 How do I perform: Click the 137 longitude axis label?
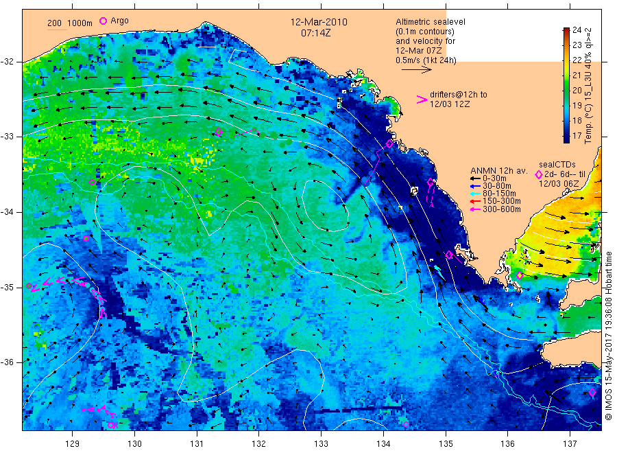click(x=570, y=444)
